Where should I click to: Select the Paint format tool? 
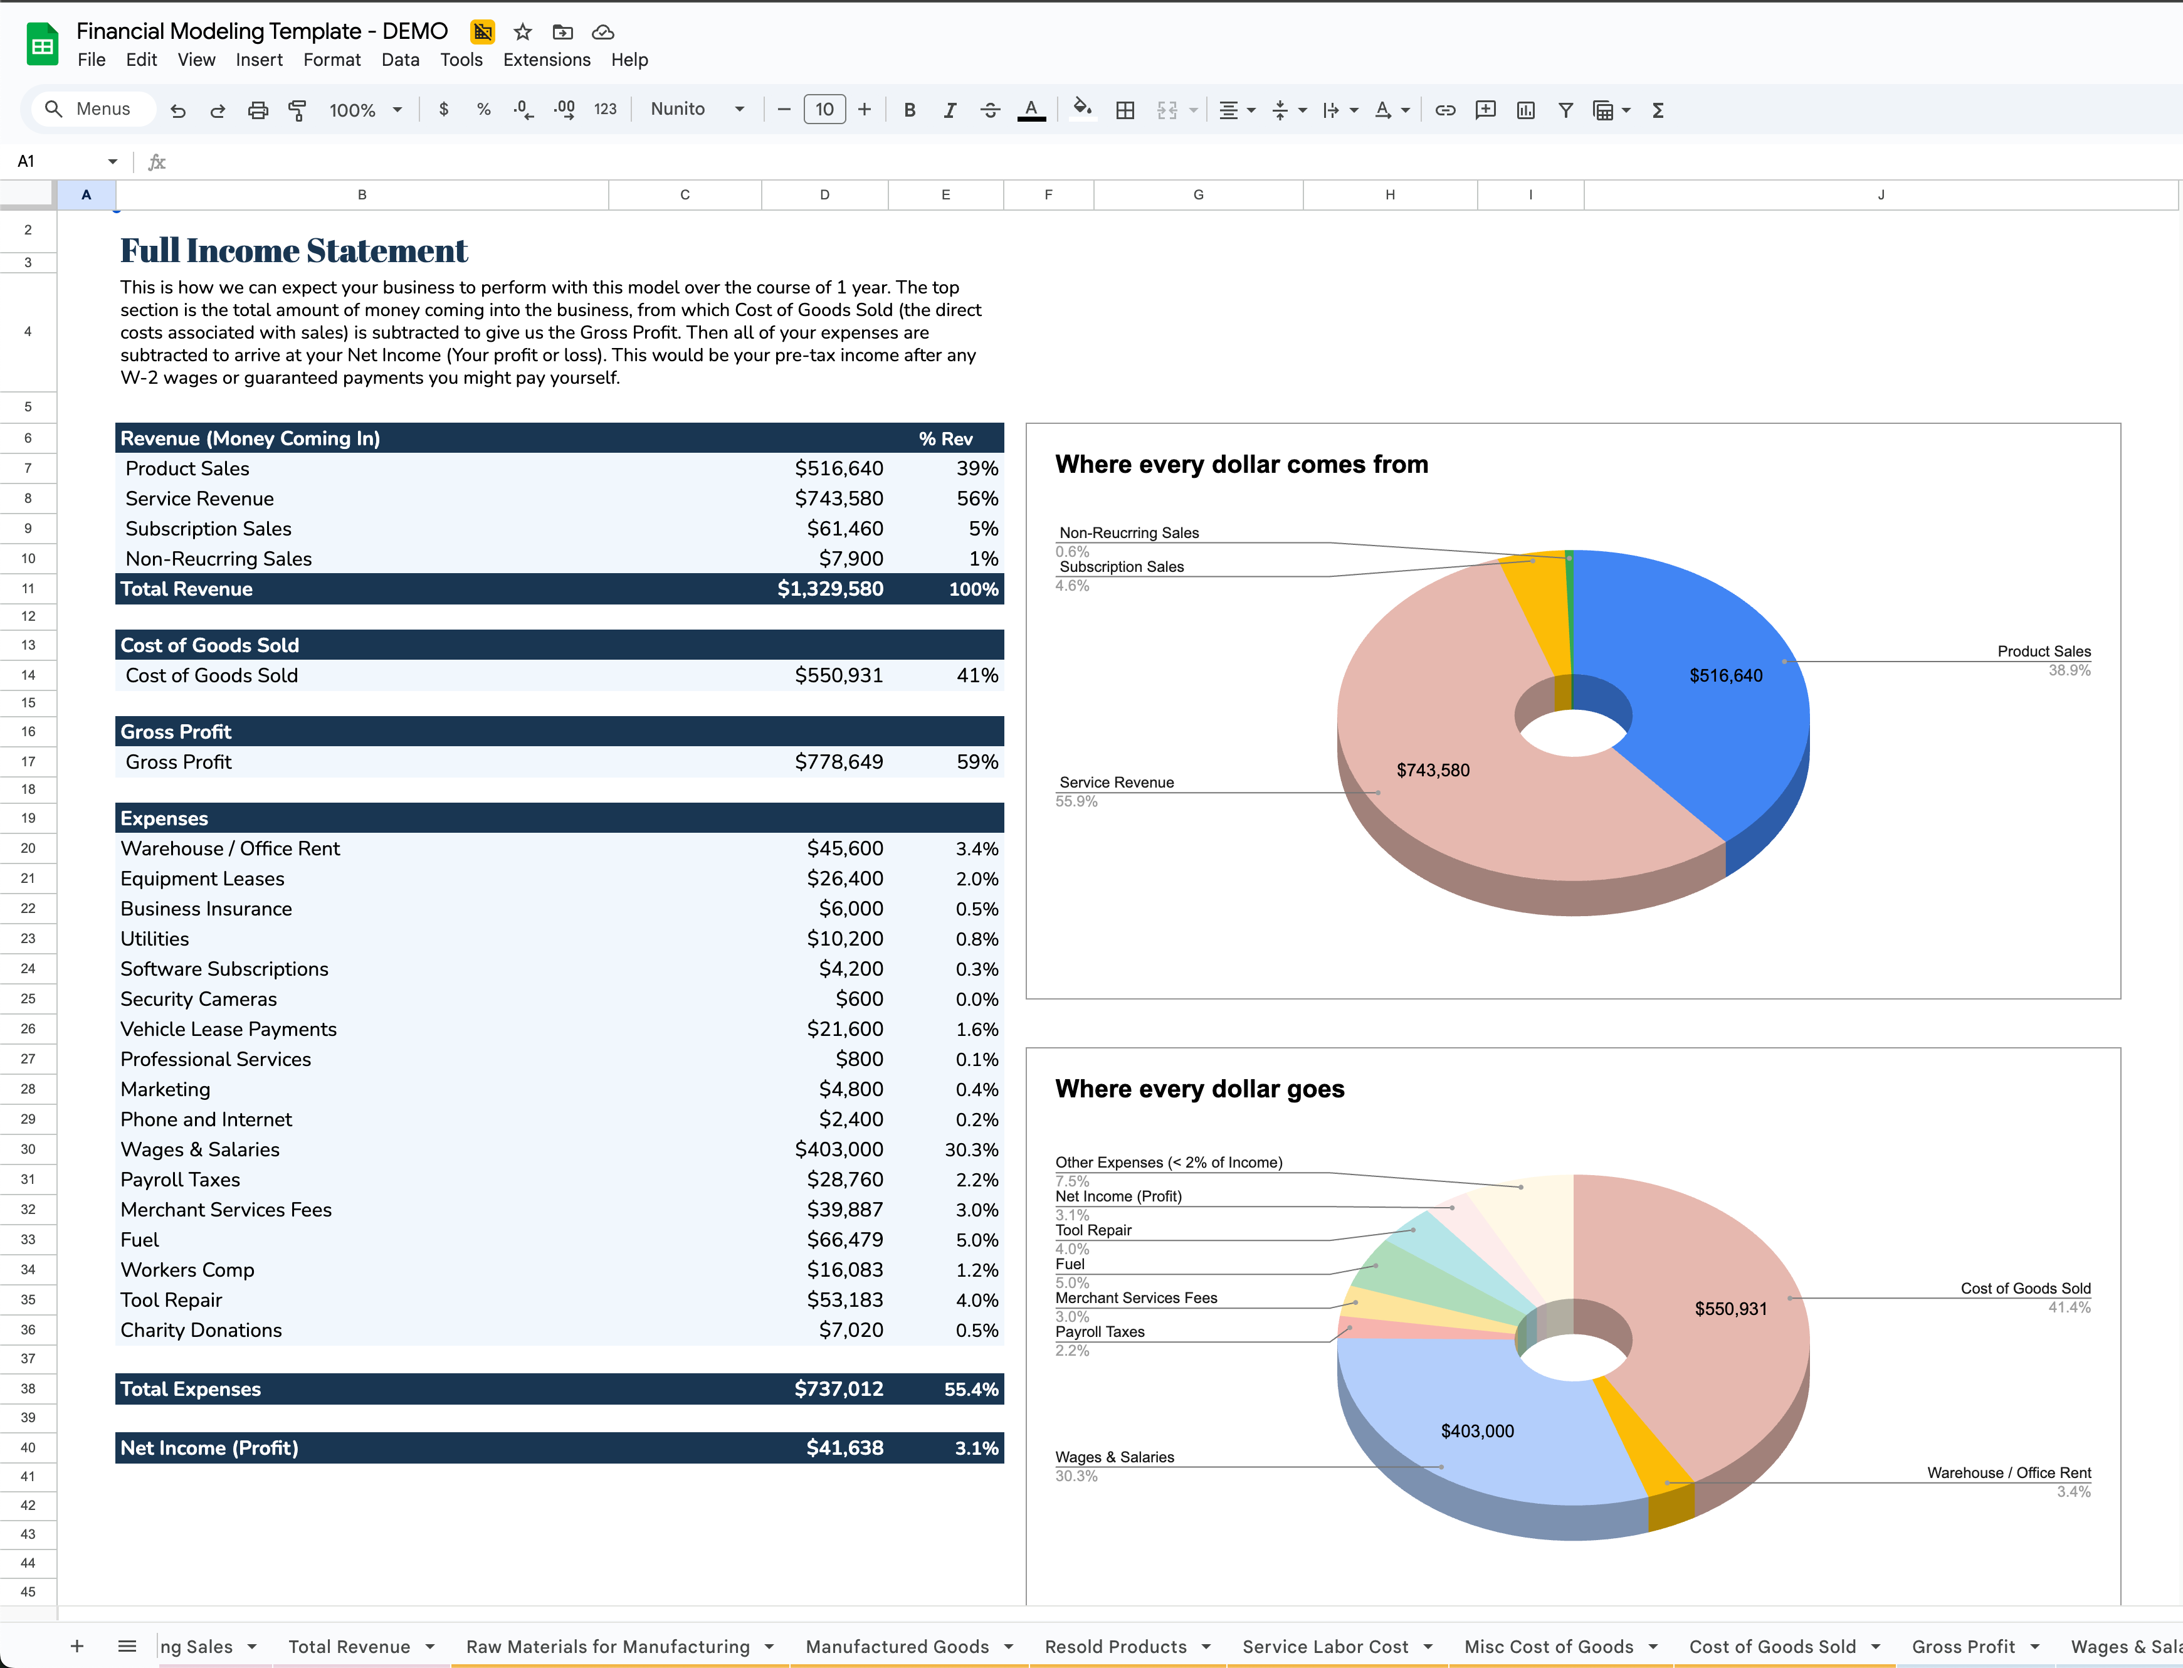[x=297, y=110]
